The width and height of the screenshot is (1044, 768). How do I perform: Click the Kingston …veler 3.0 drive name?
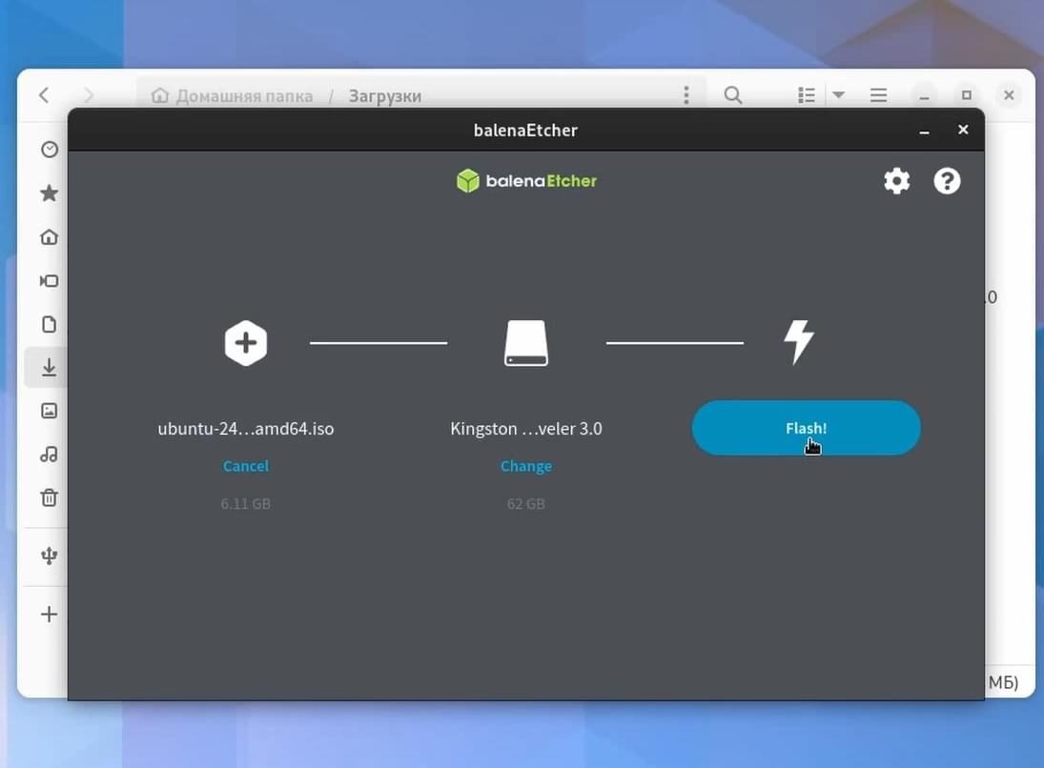[526, 429]
